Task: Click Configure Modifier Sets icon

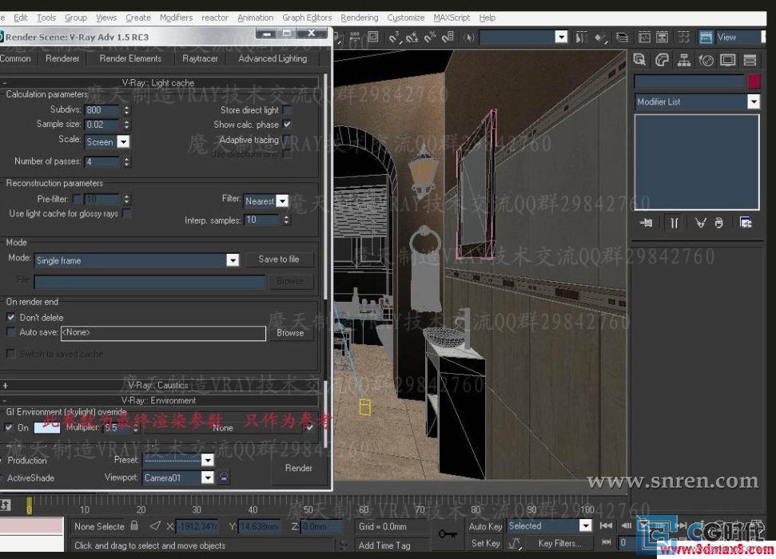Action: coord(746,223)
